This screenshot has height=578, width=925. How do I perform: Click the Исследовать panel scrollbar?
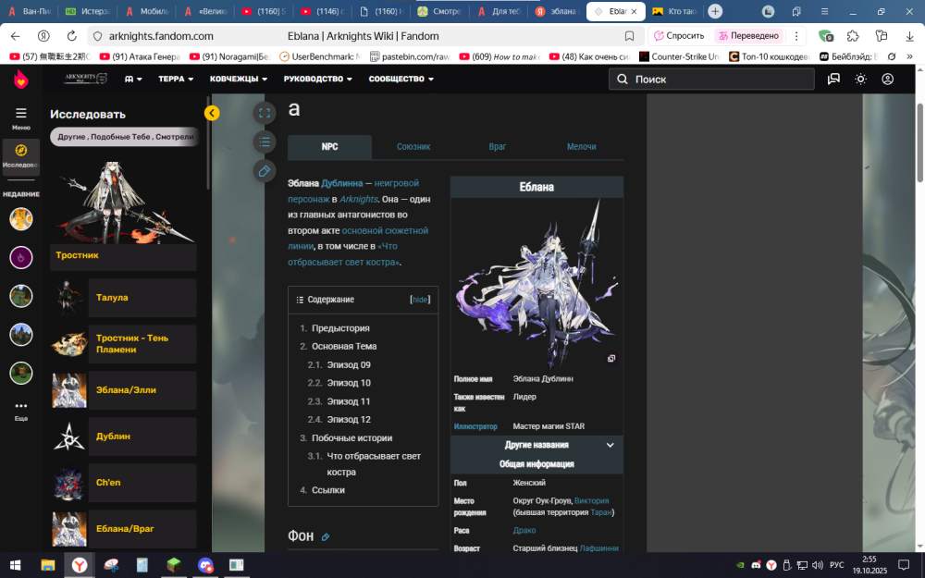(207, 142)
